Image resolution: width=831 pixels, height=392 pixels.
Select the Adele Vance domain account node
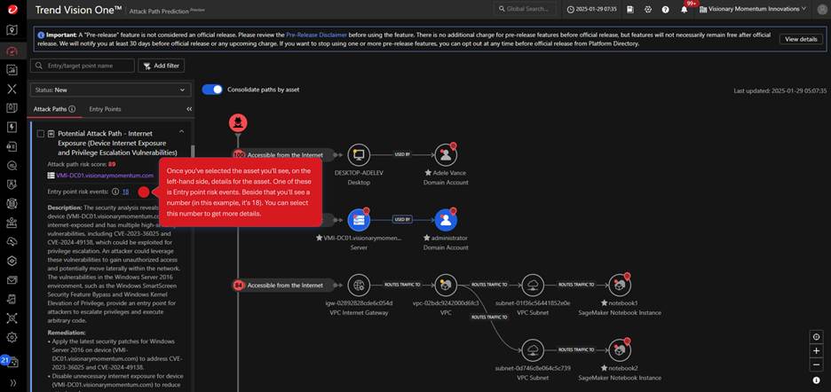(x=446, y=154)
